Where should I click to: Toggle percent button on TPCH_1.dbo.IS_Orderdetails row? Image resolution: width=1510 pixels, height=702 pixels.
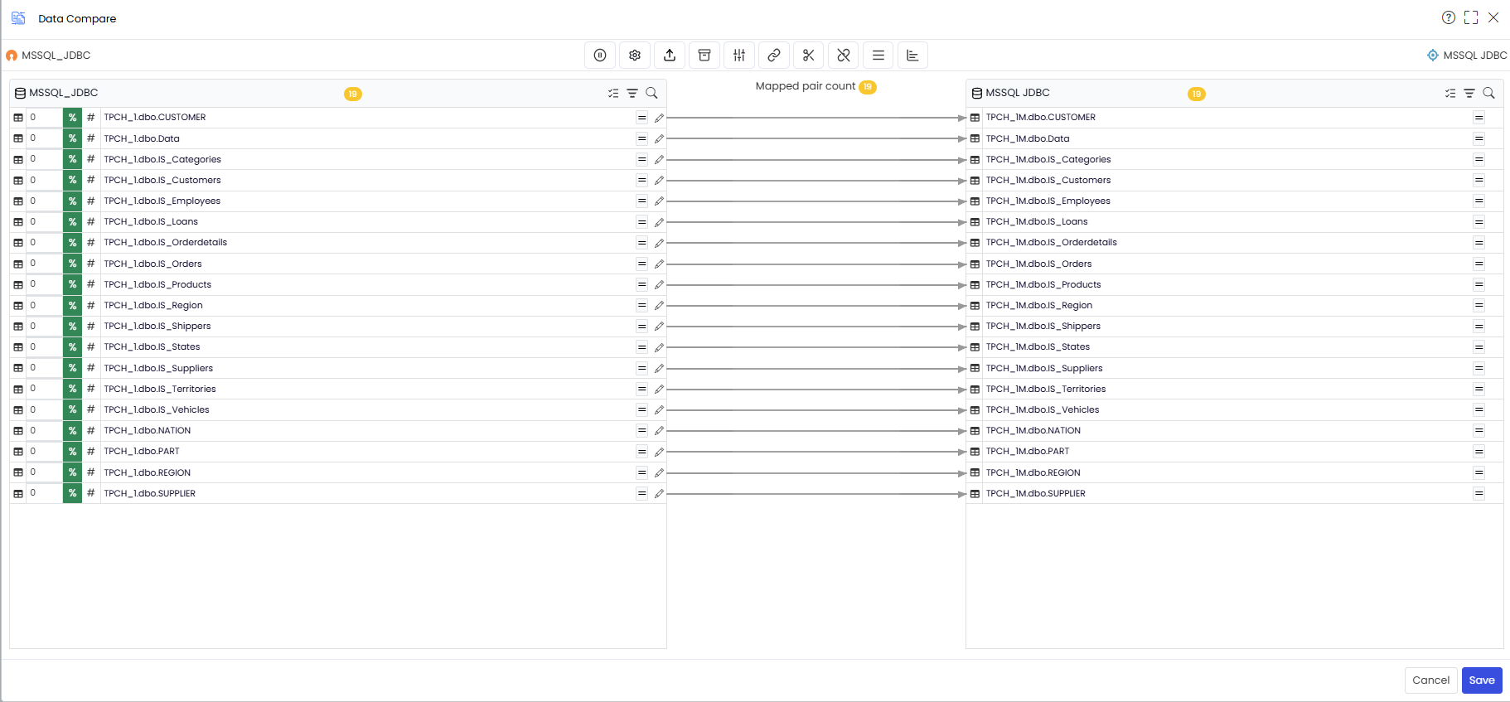pyautogui.click(x=73, y=243)
